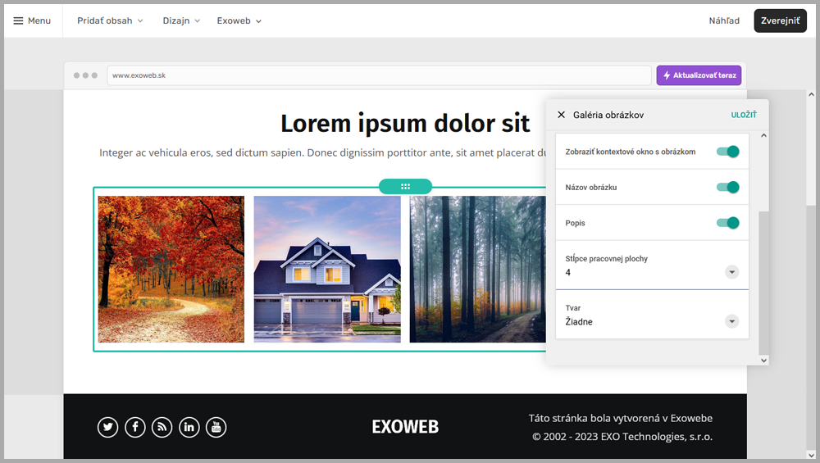Expand the Exoweb menu
The image size is (820, 463).
(x=239, y=21)
